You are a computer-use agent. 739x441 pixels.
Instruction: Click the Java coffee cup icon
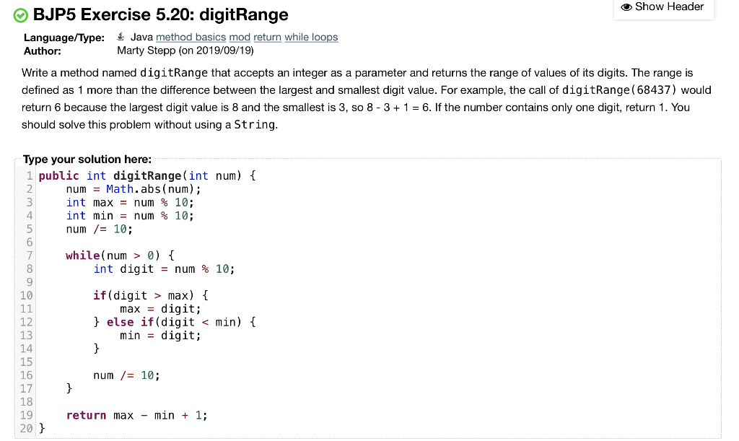[x=120, y=35]
